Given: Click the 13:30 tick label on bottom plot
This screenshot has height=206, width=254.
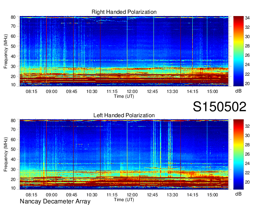Looking at the screenshot, I should [172, 195].
